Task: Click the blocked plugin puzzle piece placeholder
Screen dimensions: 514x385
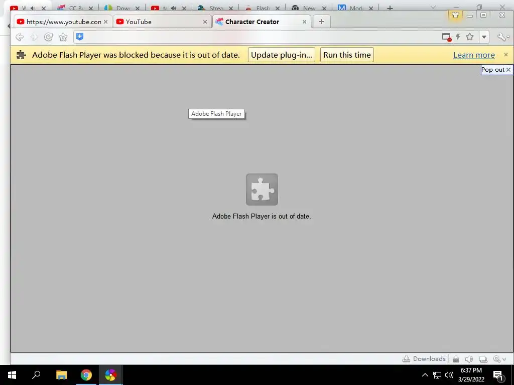Action: click(x=262, y=189)
